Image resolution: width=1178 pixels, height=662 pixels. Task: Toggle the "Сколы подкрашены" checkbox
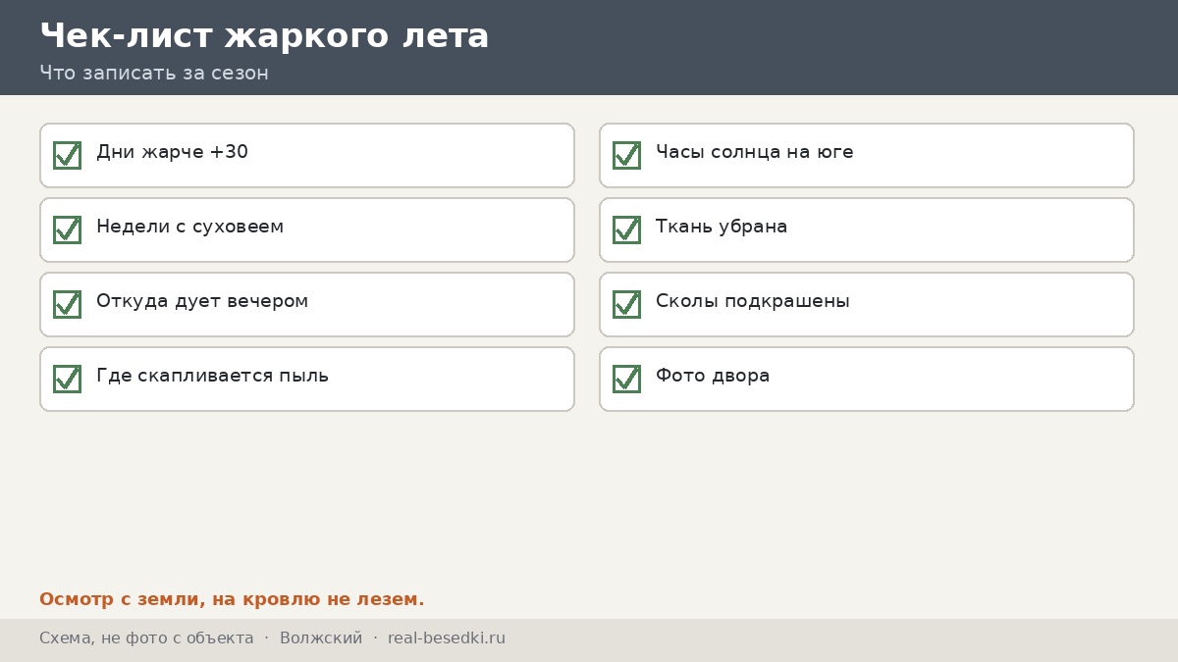pos(626,304)
